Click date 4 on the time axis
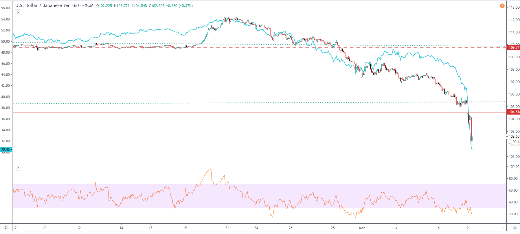The height and width of the screenshot is (234, 520). coord(396,228)
